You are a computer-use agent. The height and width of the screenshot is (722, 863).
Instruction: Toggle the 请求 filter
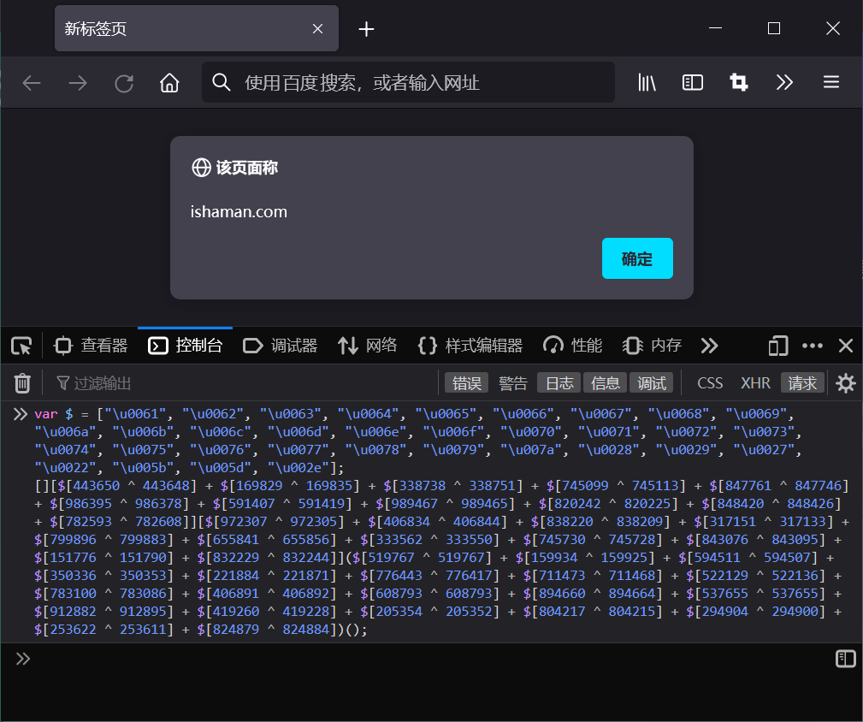[x=802, y=383]
